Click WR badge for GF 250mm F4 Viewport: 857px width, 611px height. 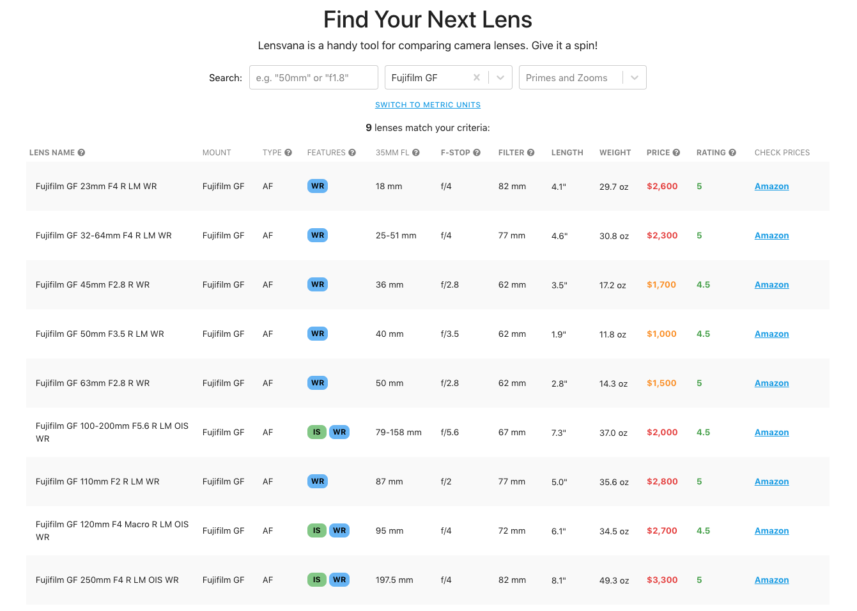339,580
